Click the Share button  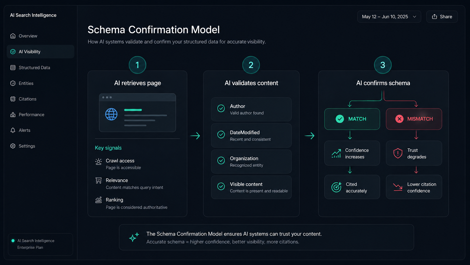click(442, 17)
